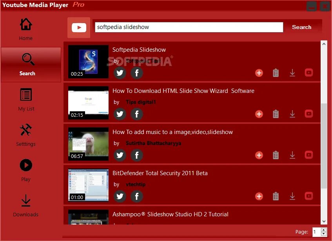The width and height of the screenshot is (332, 241).
Task: Click scroll up arrow of results list
Action: click(x=324, y=44)
